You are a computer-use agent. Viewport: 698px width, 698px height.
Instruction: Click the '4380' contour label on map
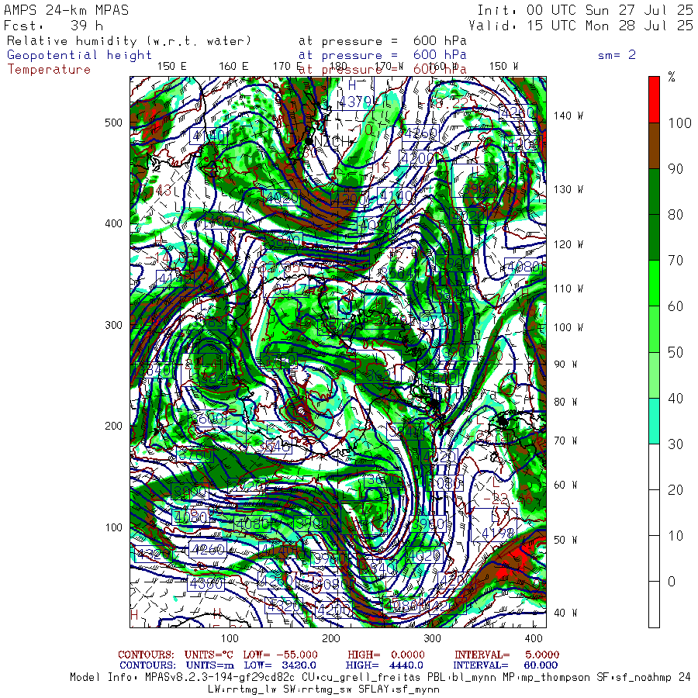pyautogui.click(x=206, y=582)
